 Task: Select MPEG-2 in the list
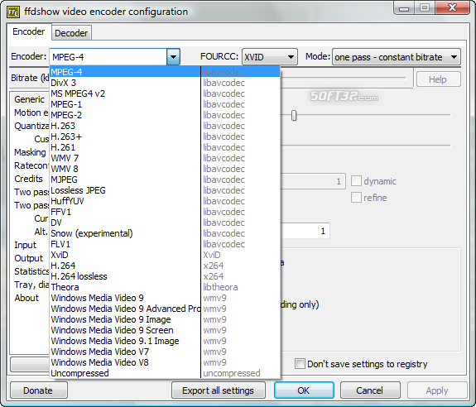point(164,115)
